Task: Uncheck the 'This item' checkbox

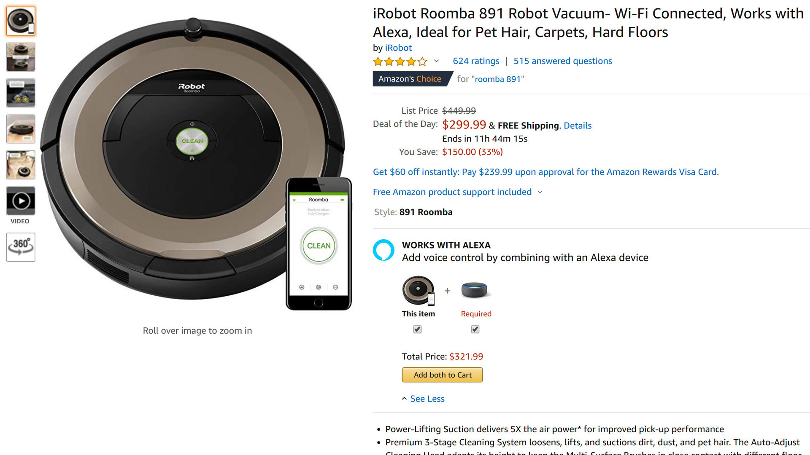Action: point(417,329)
